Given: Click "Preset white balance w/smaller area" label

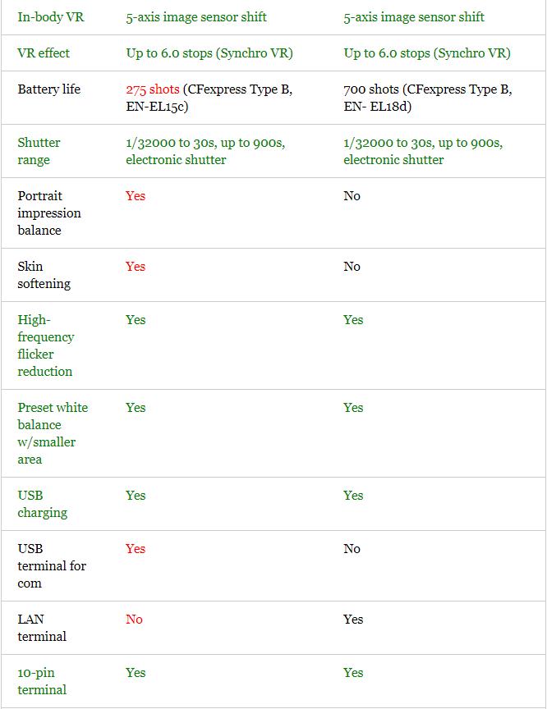Looking at the screenshot, I should (53, 433).
